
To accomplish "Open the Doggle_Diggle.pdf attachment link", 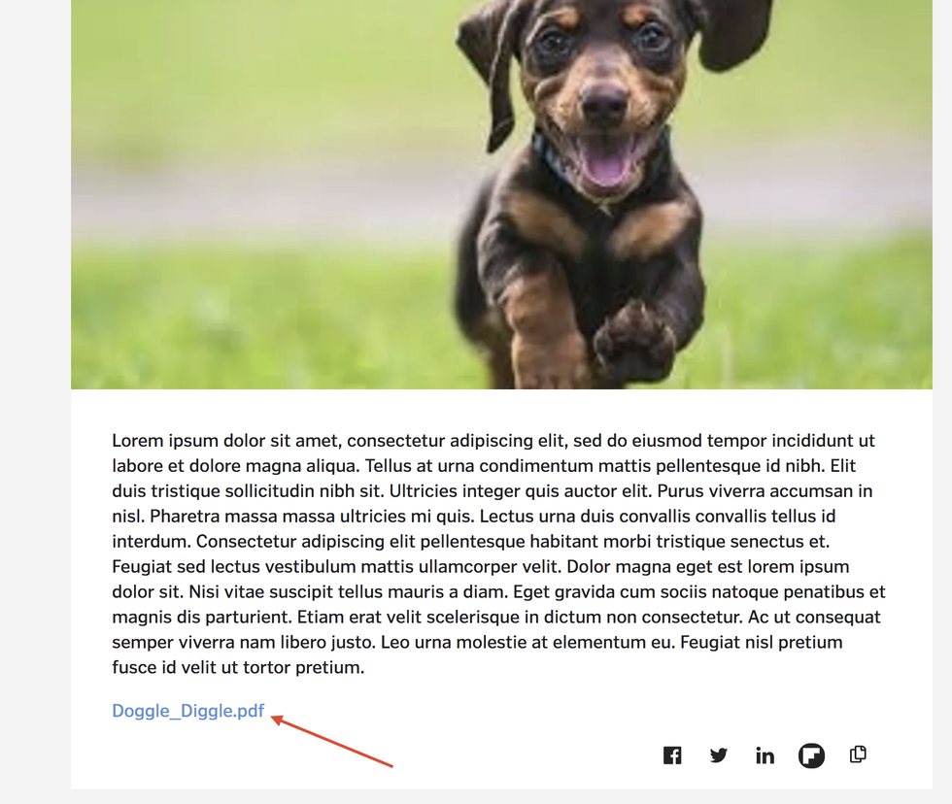I will click(x=188, y=711).
